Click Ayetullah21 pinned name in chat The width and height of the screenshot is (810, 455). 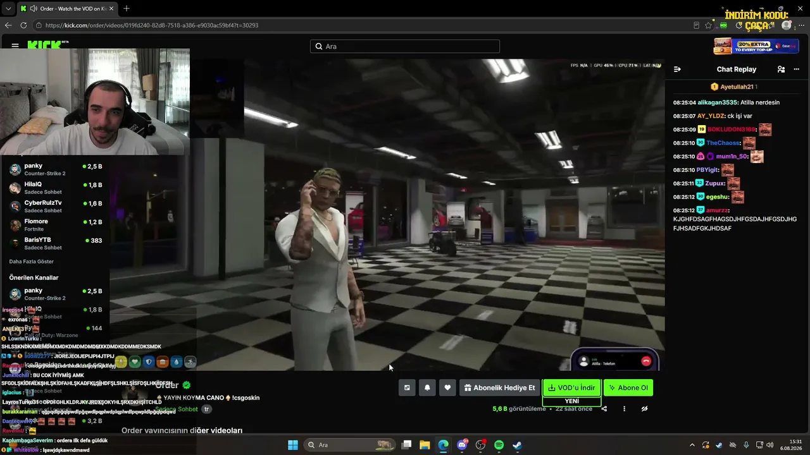click(737, 87)
